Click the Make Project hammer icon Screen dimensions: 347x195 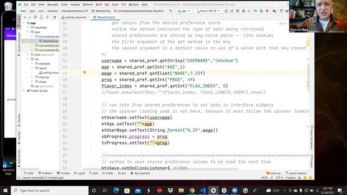(171, 11)
